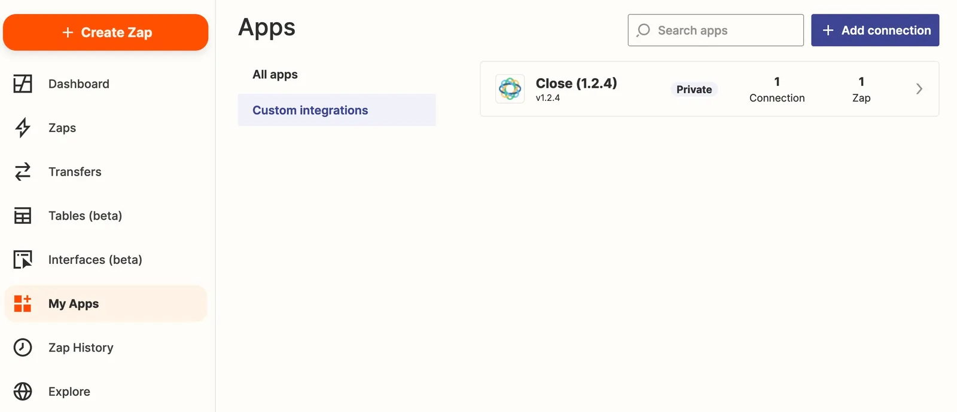
Task: Click the plus icon on Create Zap
Action: pos(68,32)
